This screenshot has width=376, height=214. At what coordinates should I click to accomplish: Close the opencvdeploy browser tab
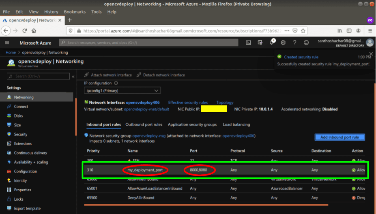click(60, 20)
